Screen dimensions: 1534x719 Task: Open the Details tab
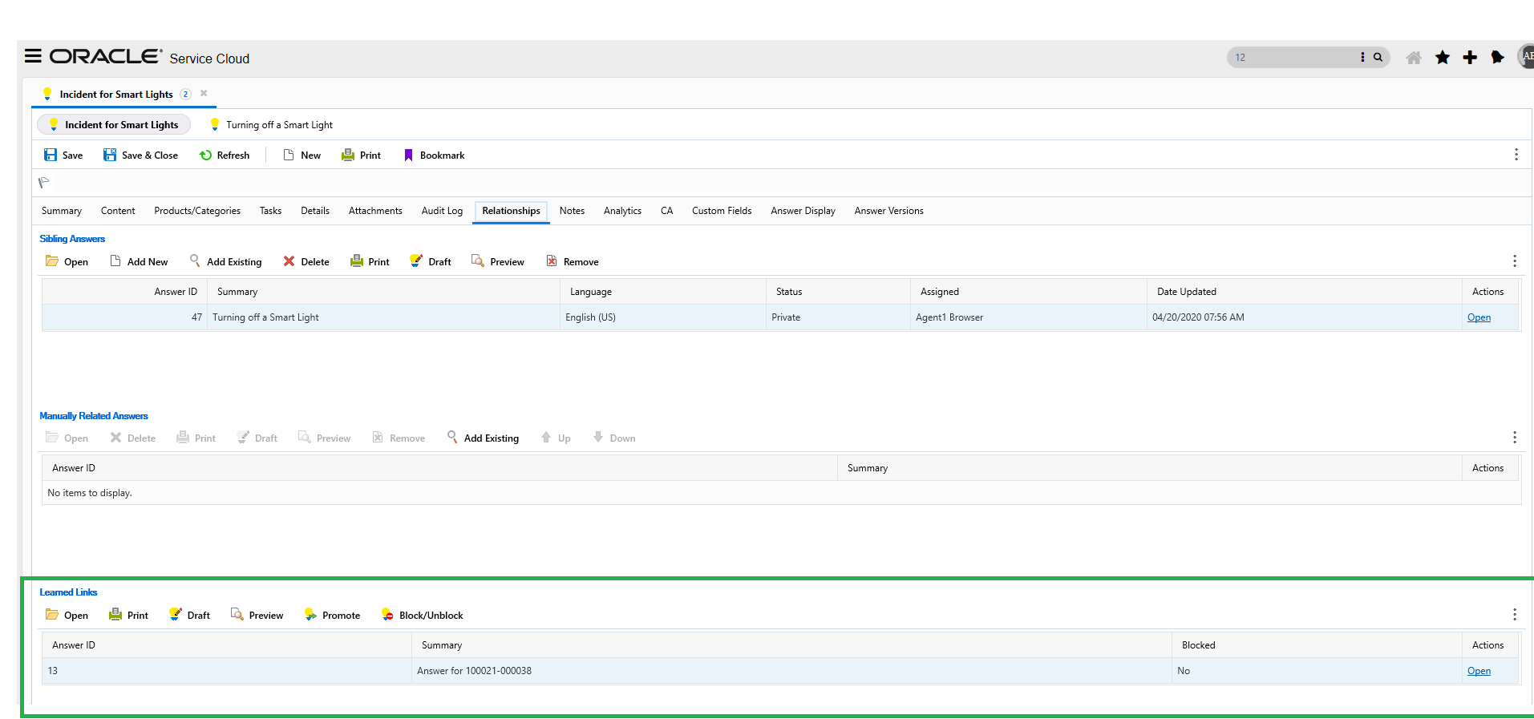click(x=315, y=211)
